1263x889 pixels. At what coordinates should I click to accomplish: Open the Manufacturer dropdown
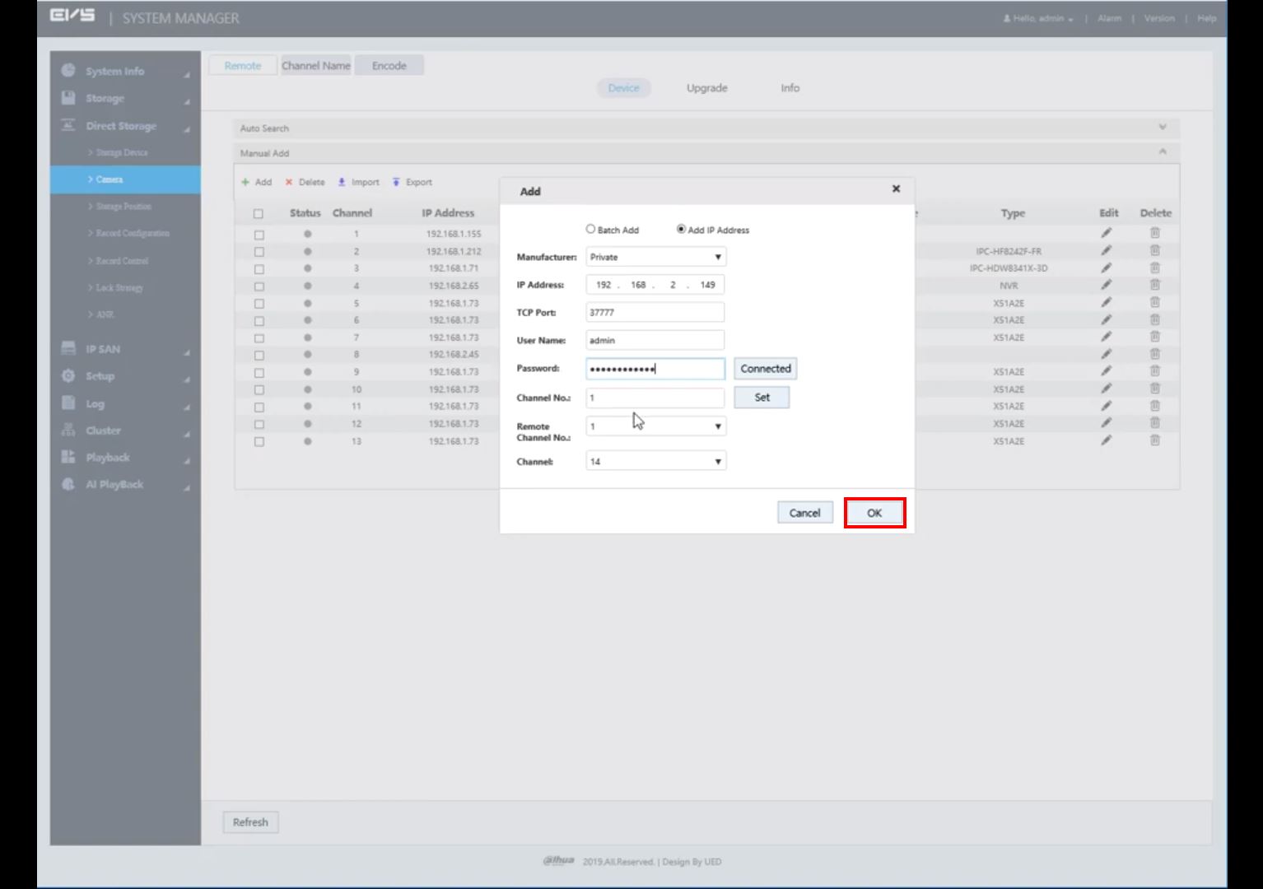click(655, 258)
